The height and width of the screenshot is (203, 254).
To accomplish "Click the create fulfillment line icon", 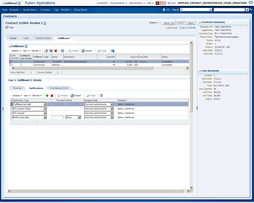I will [x=46, y=51].
